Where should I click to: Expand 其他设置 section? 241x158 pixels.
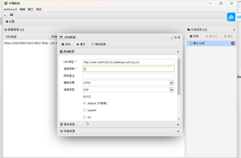120,131
